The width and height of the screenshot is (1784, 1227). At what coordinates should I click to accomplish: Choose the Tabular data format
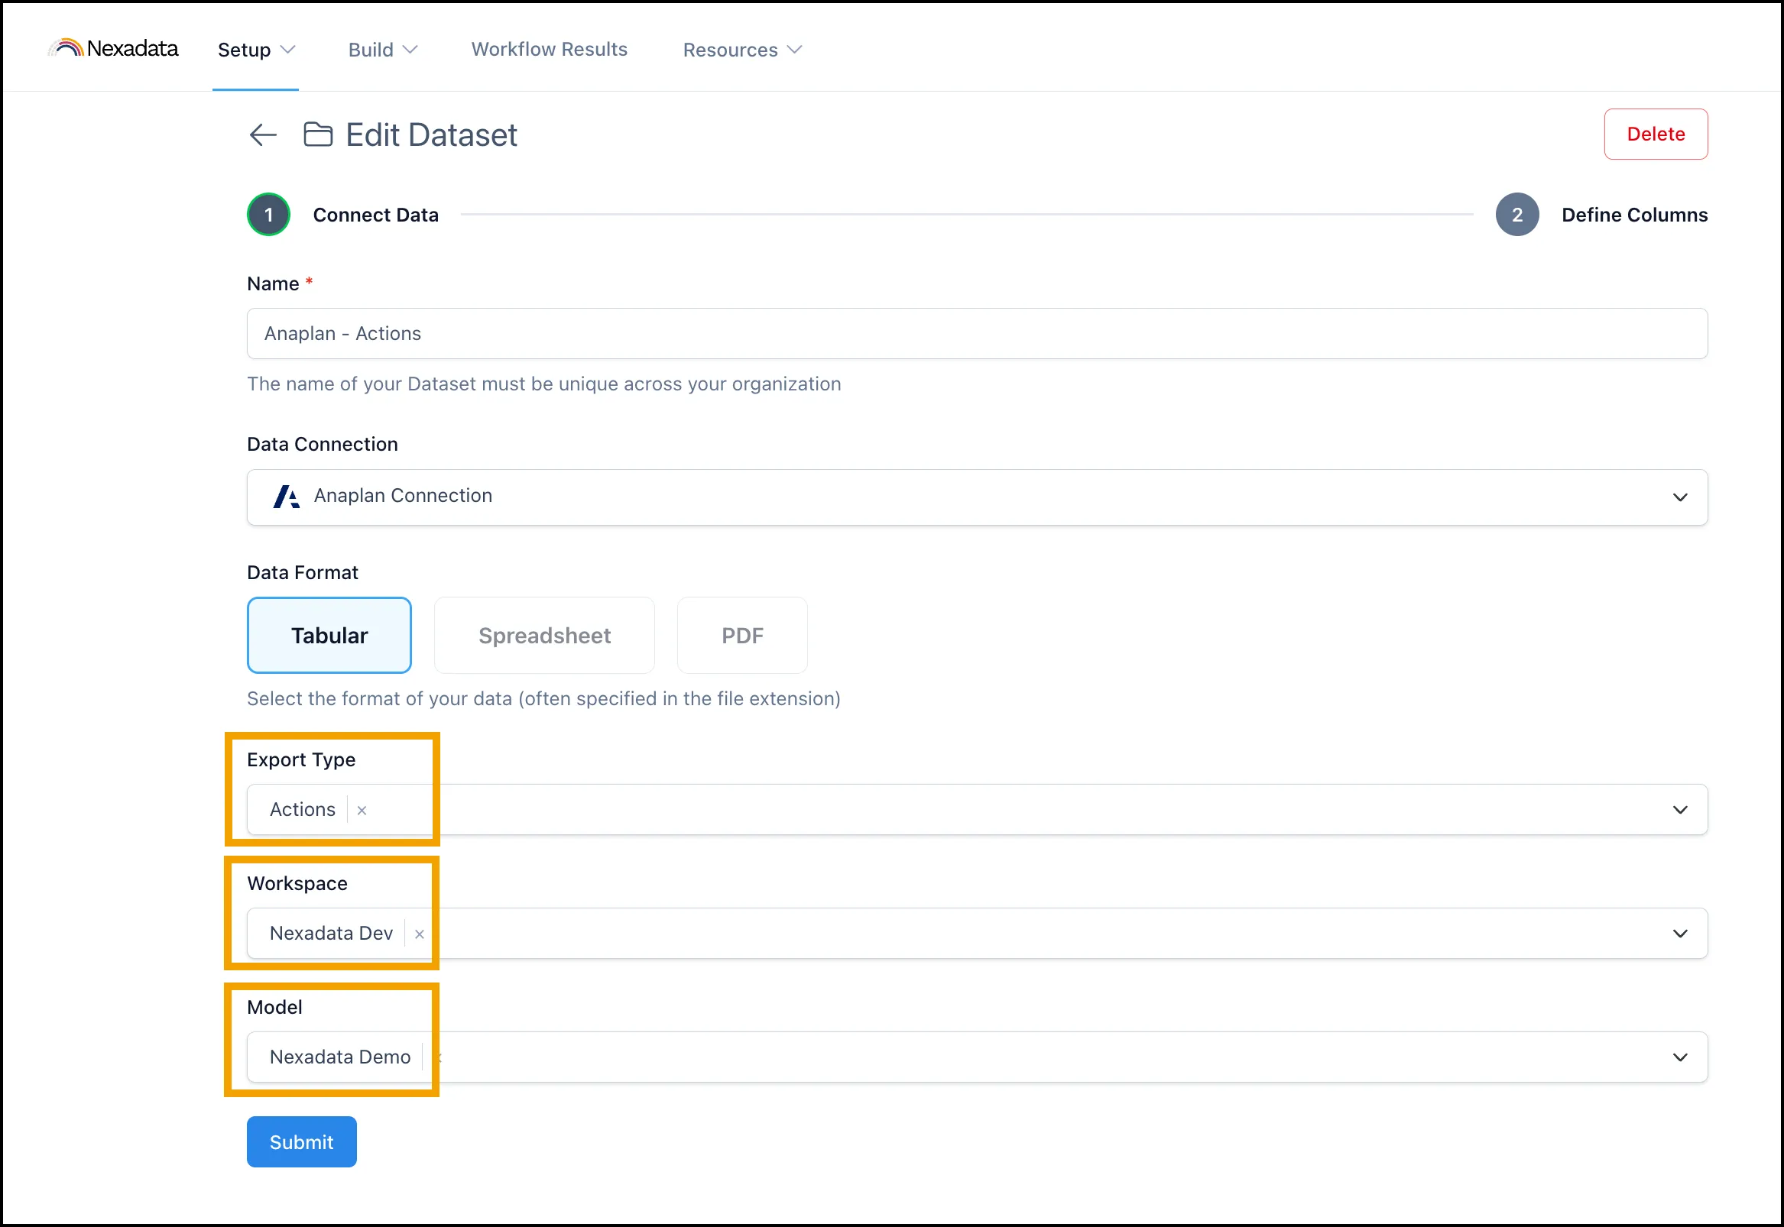tap(329, 635)
